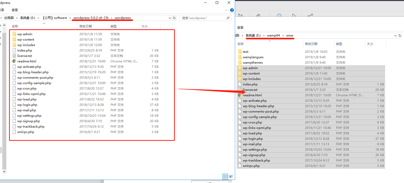404x183 pixels.
Task: Select wp-includes folder name in www window
Action: 252,79
